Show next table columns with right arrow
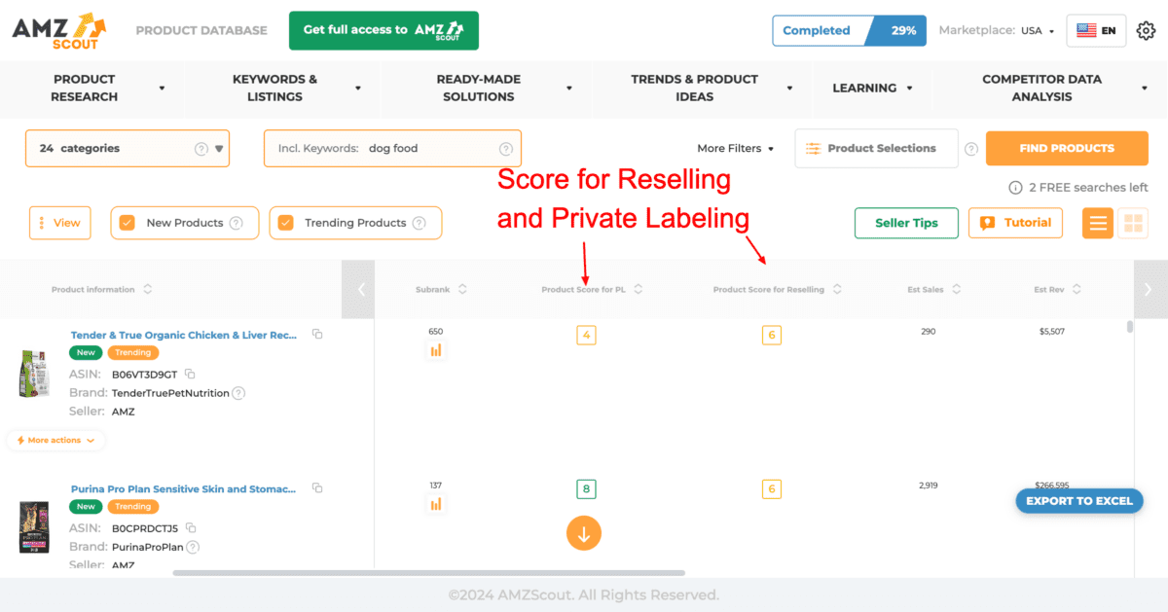Image resolution: width=1168 pixels, height=612 pixels. pos(1150,289)
